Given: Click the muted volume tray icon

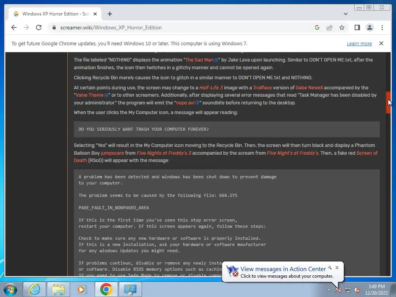Looking at the screenshot, I should point(357,290).
